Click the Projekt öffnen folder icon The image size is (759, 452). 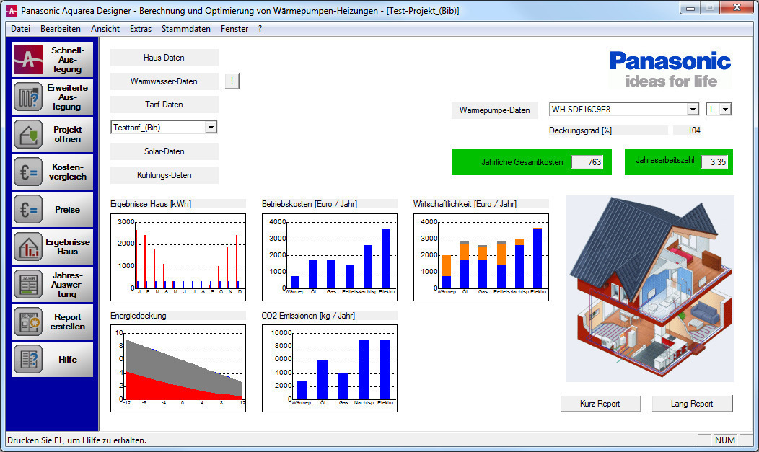[27, 134]
